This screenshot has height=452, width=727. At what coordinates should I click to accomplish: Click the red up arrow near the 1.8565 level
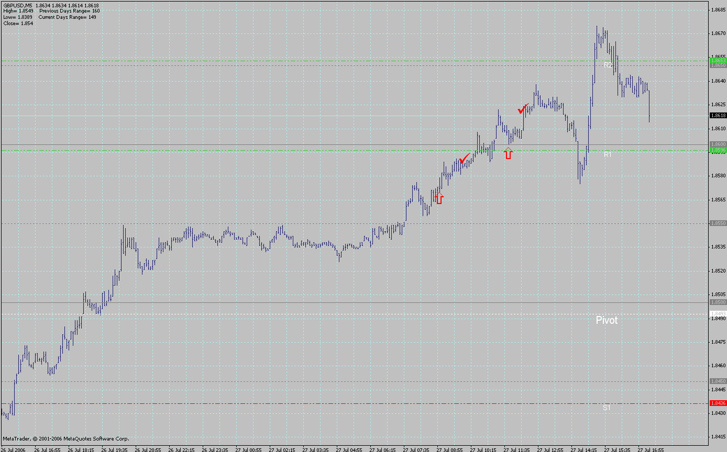pyautogui.click(x=439, y=198)
